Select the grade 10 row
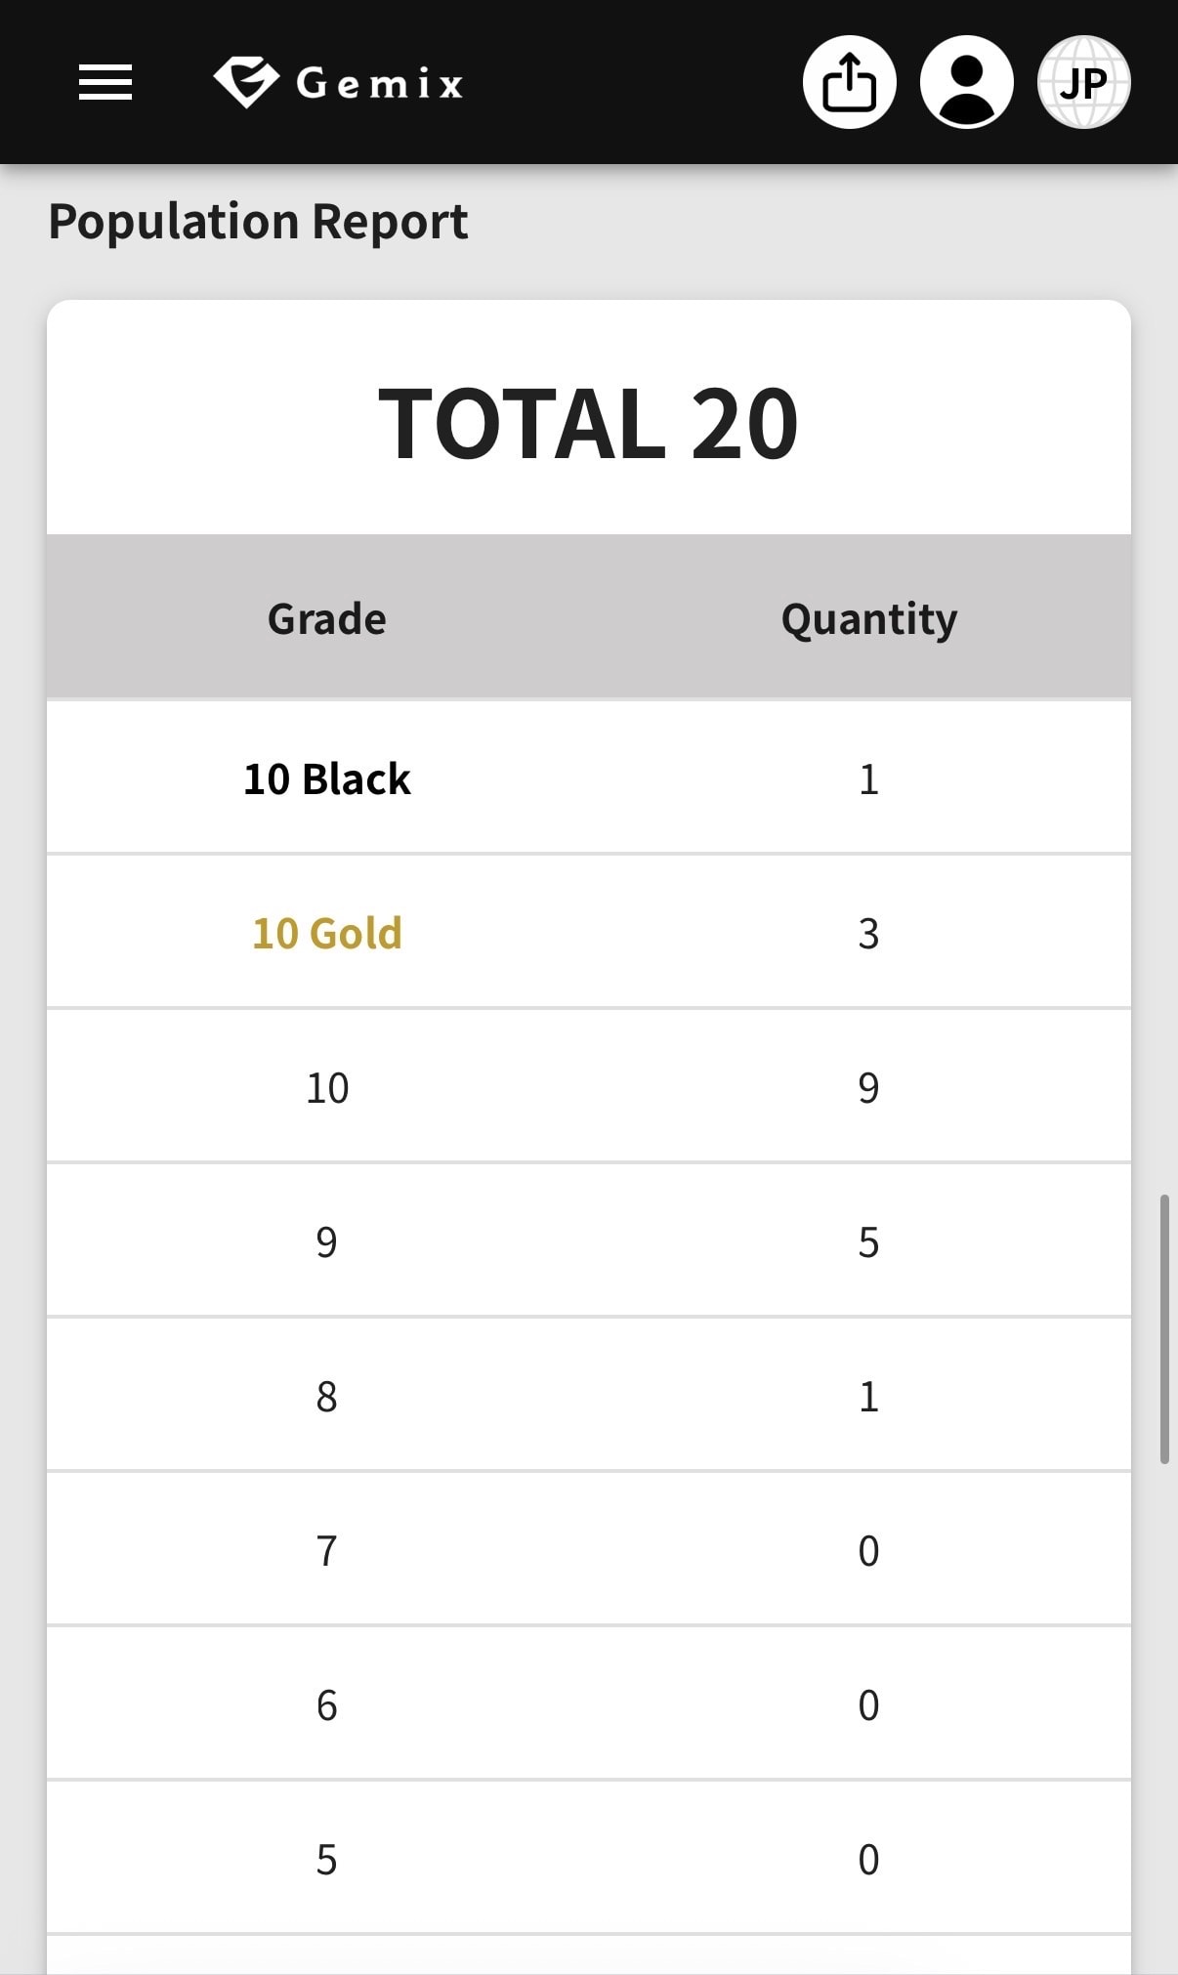This screenshot has width=1178, height=1975. coord(589,1086)
